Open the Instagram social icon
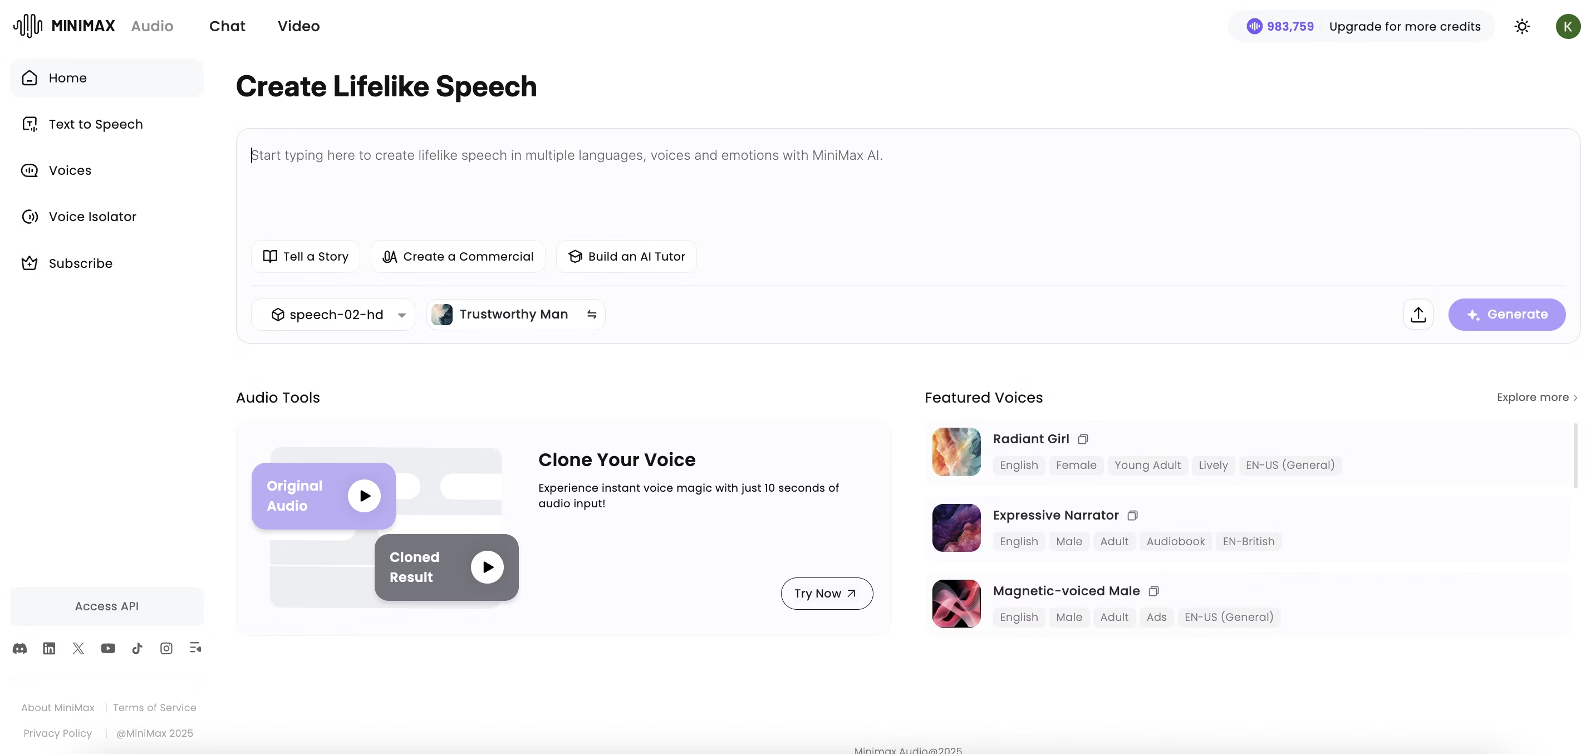Screen dimensions: 1591x754 tap(166, 648)
